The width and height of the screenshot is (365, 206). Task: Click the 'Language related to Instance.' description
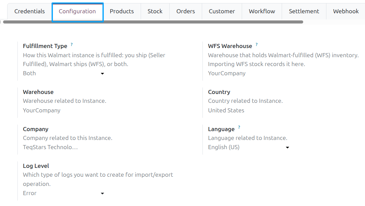coord(248,138)
